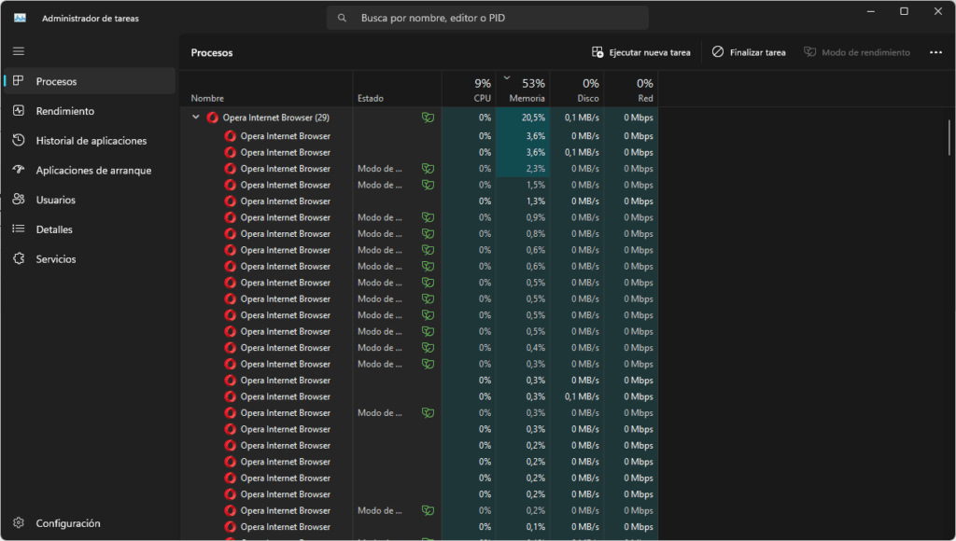Open the three-dot more options menu
The height and width of the screenshot is (541, 956).
[x=935, y=52]
